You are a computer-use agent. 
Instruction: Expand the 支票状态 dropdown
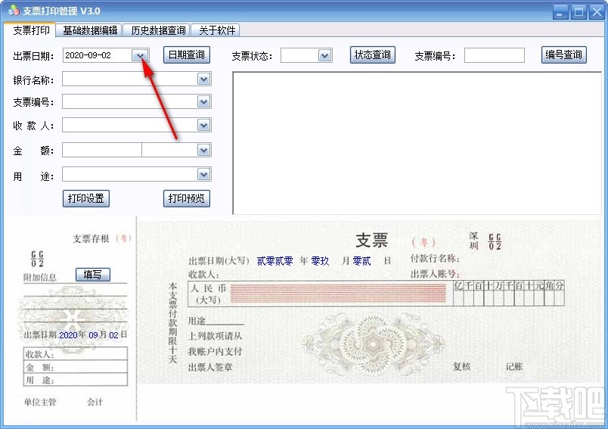[325, 56]
